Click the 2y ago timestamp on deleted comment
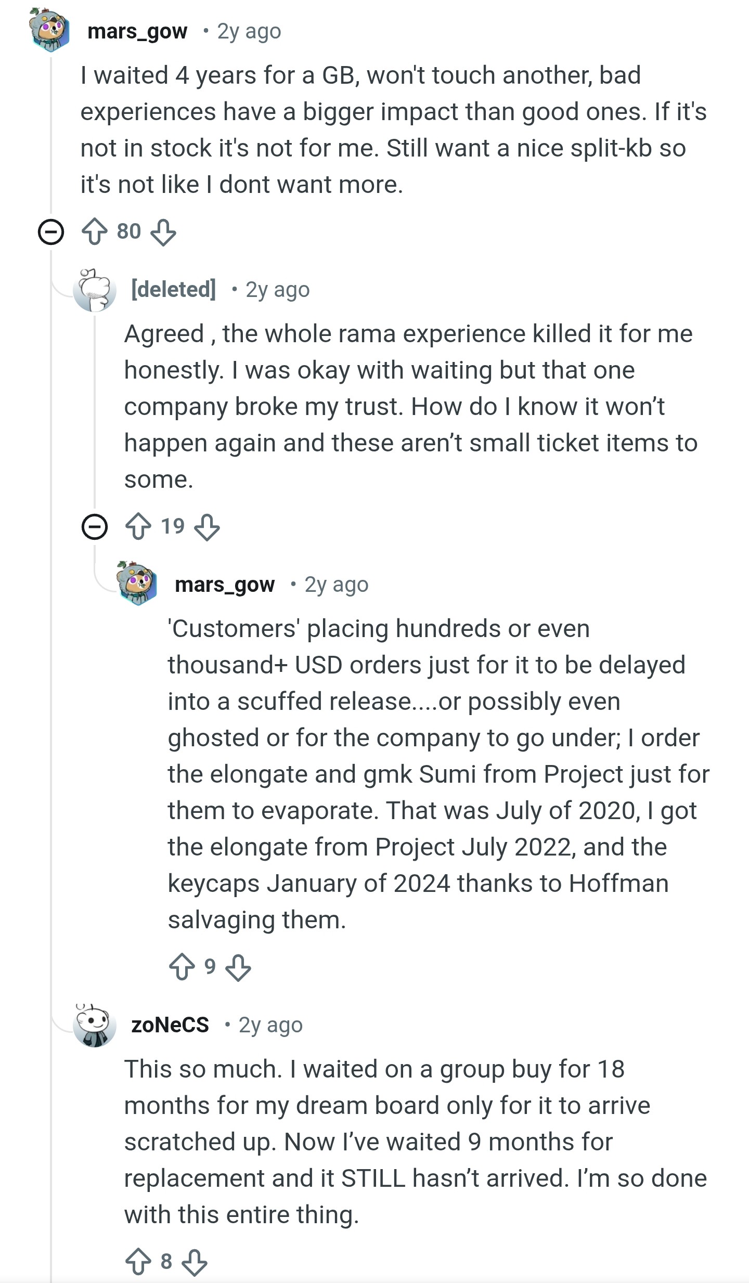Screen dimensions: 749x1283 tap(277, 290)
